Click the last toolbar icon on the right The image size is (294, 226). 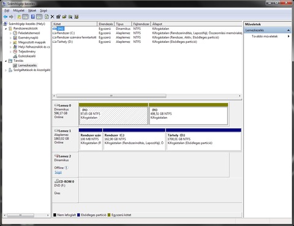(77, 17)
